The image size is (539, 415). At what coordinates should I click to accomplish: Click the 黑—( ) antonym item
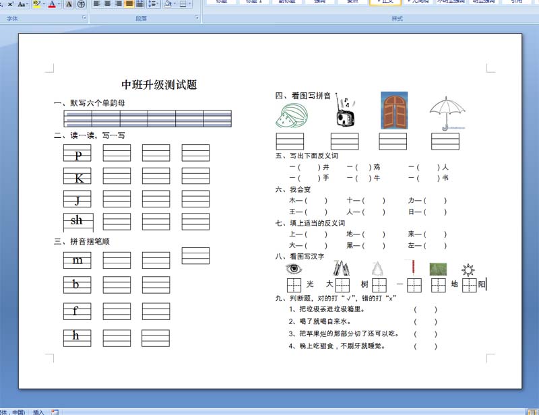(366, 245)
